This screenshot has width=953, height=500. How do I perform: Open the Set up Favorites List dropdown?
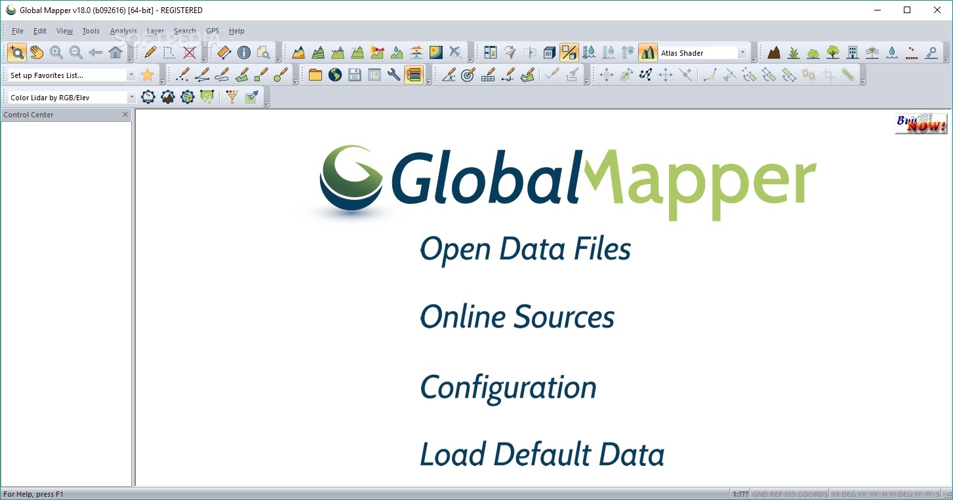click(131, 75)
